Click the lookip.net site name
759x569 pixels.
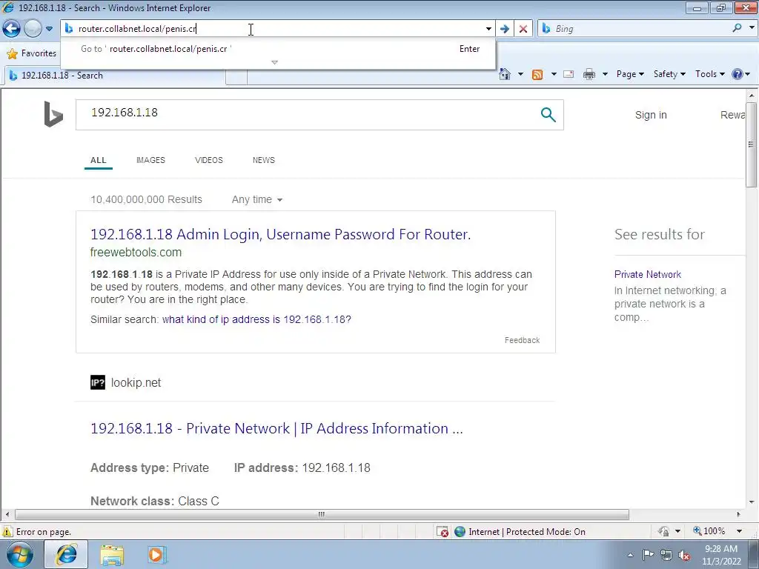136,383
